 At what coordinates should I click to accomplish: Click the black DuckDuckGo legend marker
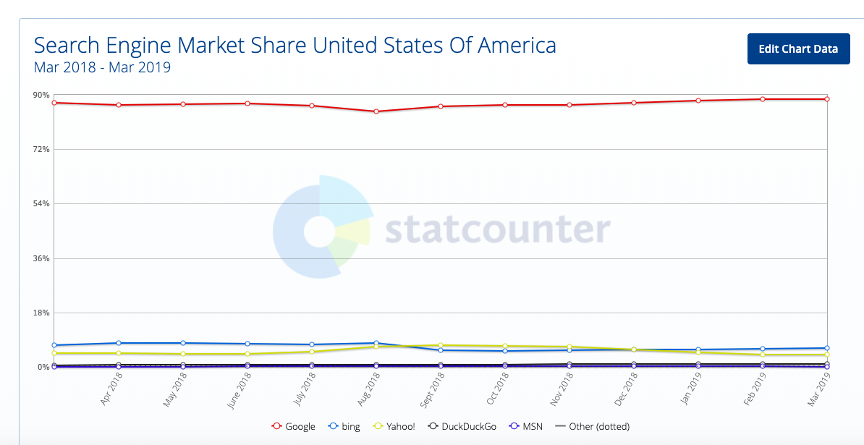tap(433, 426)
